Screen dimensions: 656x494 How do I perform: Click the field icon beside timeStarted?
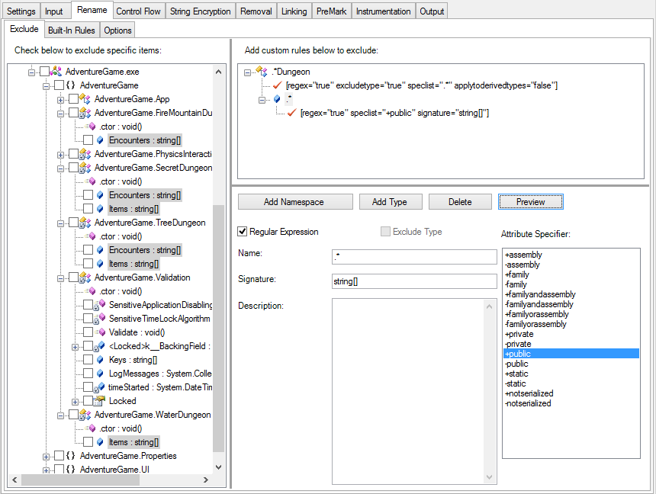[101, 387]
